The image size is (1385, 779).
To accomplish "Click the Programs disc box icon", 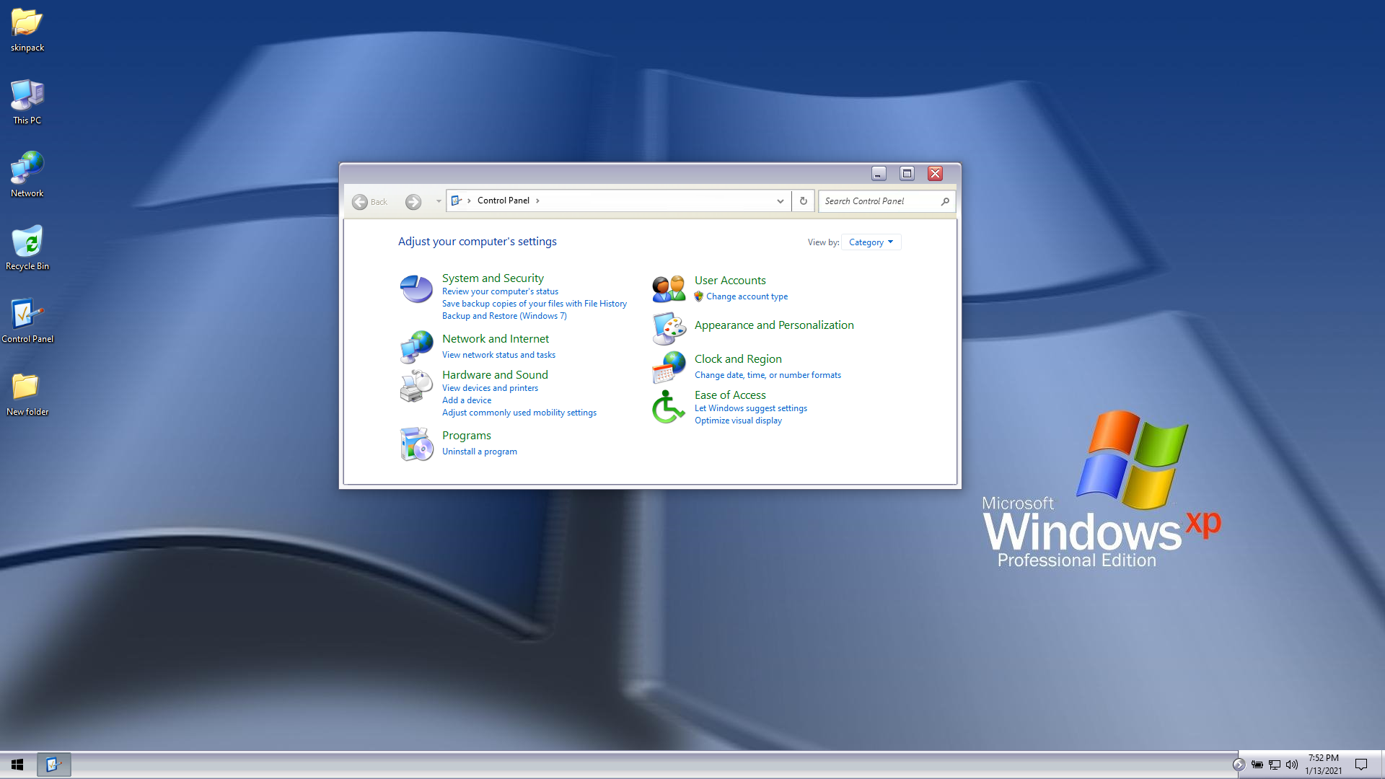I will (x=416, y=444).
